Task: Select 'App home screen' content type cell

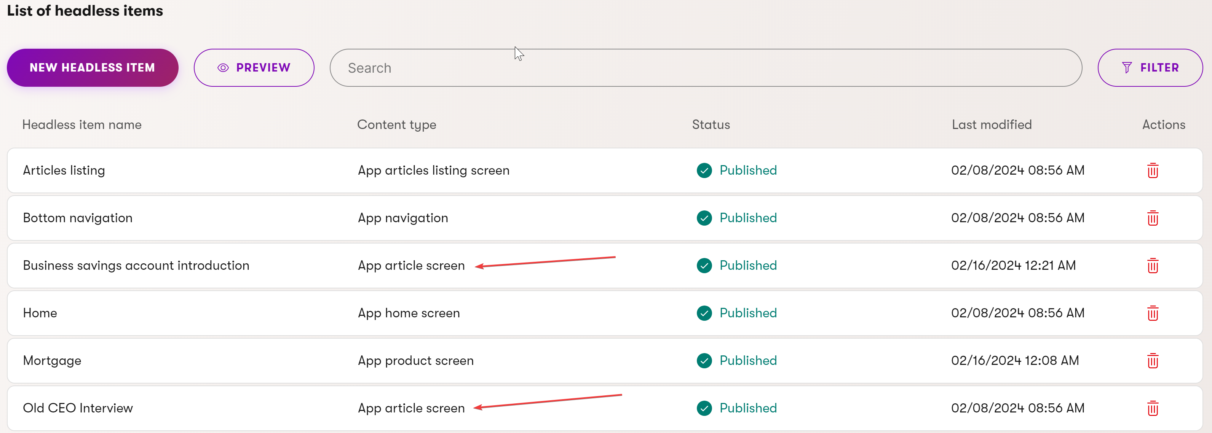Action: click(409, 313)
